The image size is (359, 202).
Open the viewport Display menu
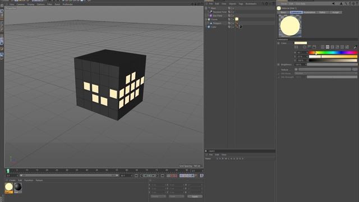click(x=31, y=4)
